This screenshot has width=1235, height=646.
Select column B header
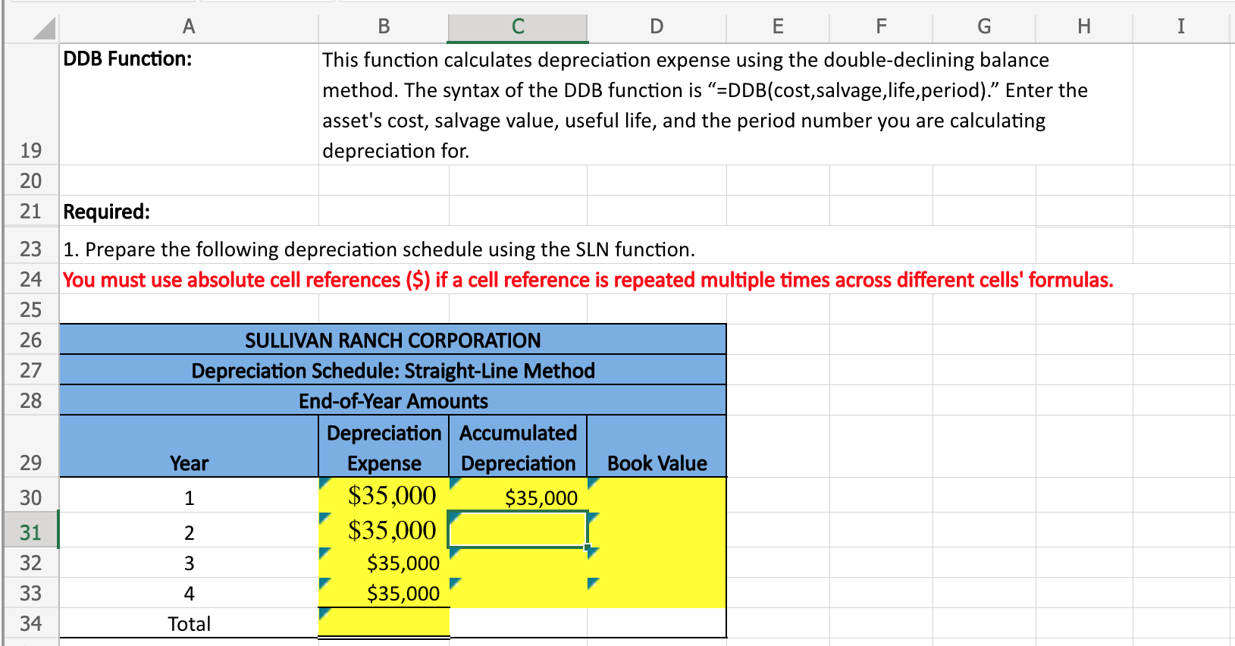tap(384, 27)
